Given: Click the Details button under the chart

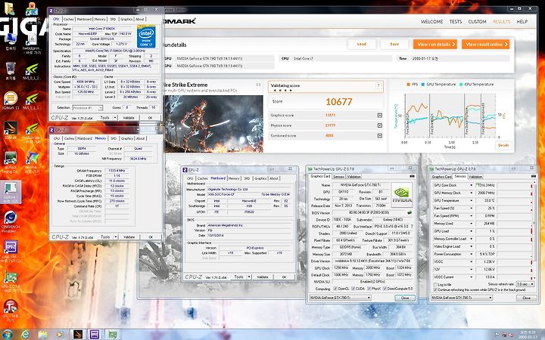Looking at the screenshot, I should [503, 145].
